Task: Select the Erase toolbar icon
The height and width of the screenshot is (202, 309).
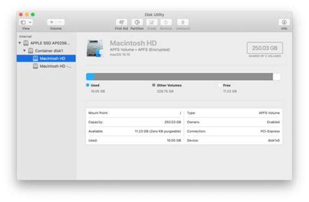Action: (x=152, y=22)
